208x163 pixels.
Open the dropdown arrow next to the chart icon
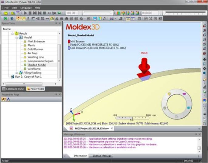(115, 19)
